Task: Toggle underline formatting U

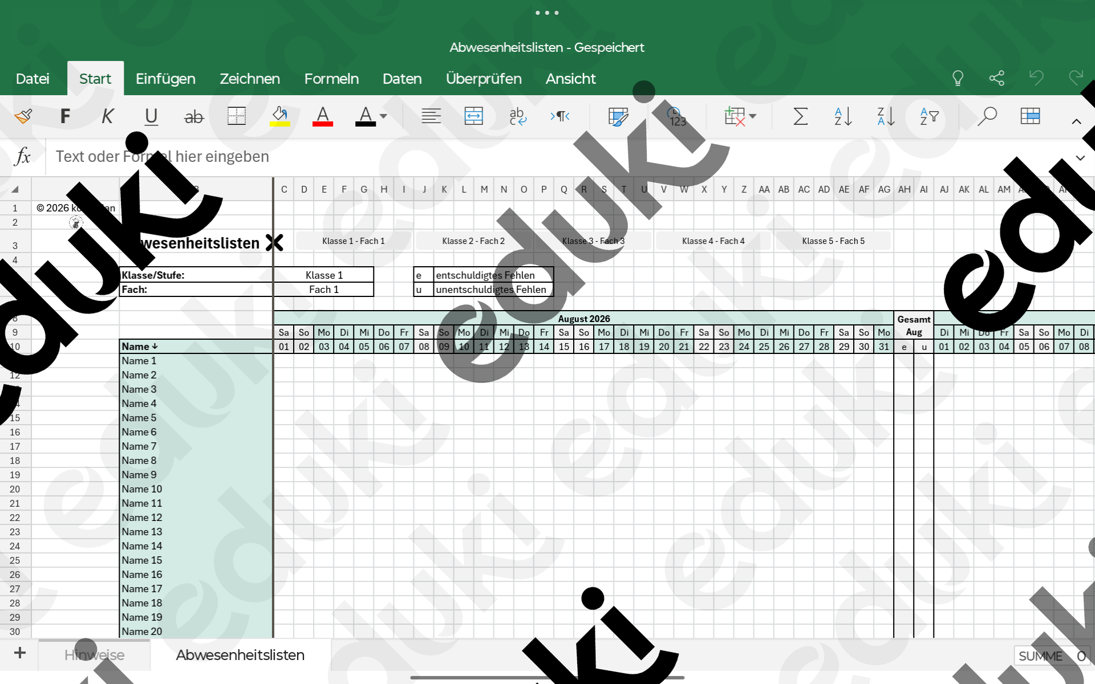Action: pyautogui.click(x=151, y=116)
